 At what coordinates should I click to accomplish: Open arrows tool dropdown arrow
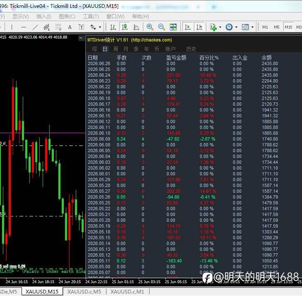[100, 27]
